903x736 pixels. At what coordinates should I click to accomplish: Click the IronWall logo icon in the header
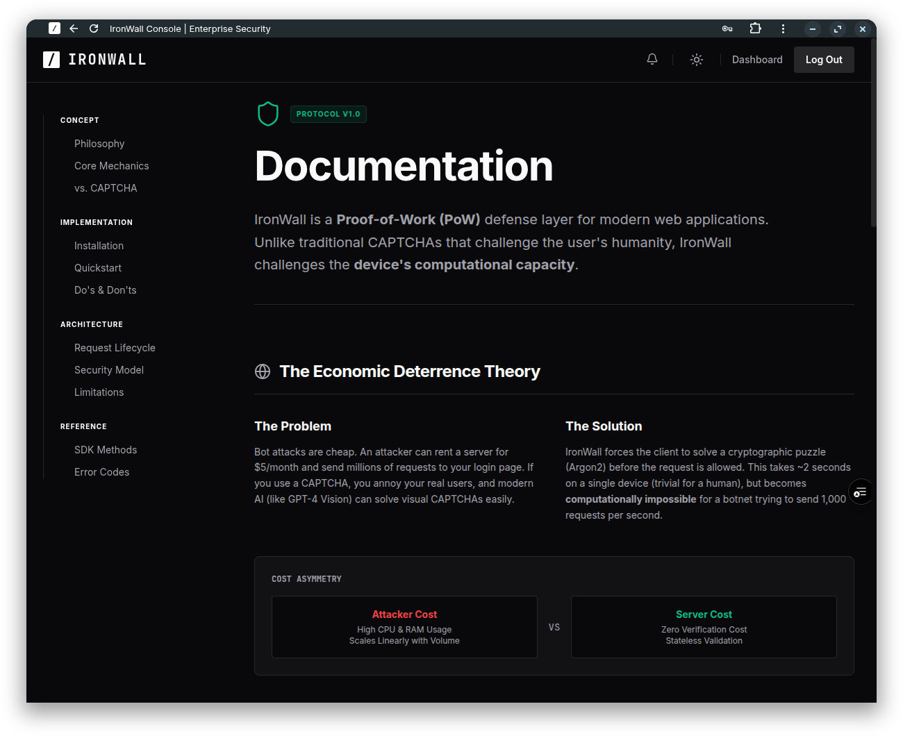point(51,60)
